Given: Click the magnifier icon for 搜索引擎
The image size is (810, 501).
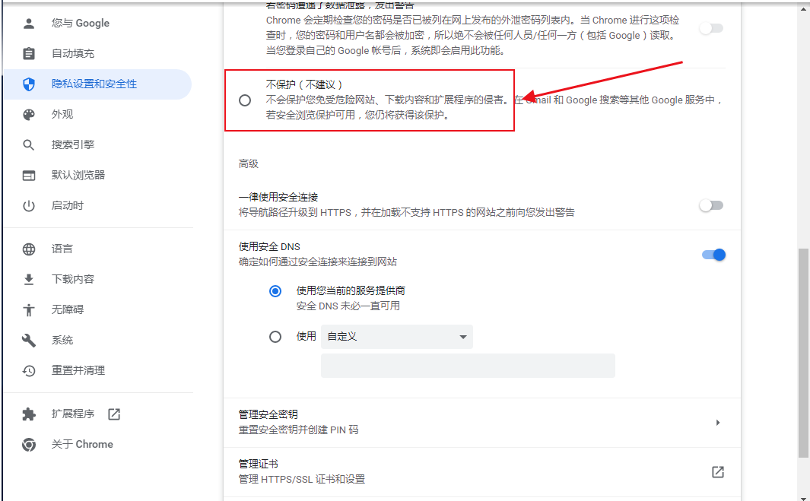Looking at the screenshot, I should (x=29, y=144).
